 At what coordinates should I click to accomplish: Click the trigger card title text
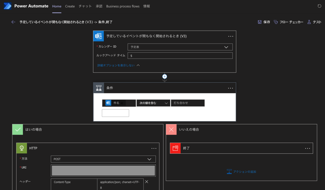[146, 36]
